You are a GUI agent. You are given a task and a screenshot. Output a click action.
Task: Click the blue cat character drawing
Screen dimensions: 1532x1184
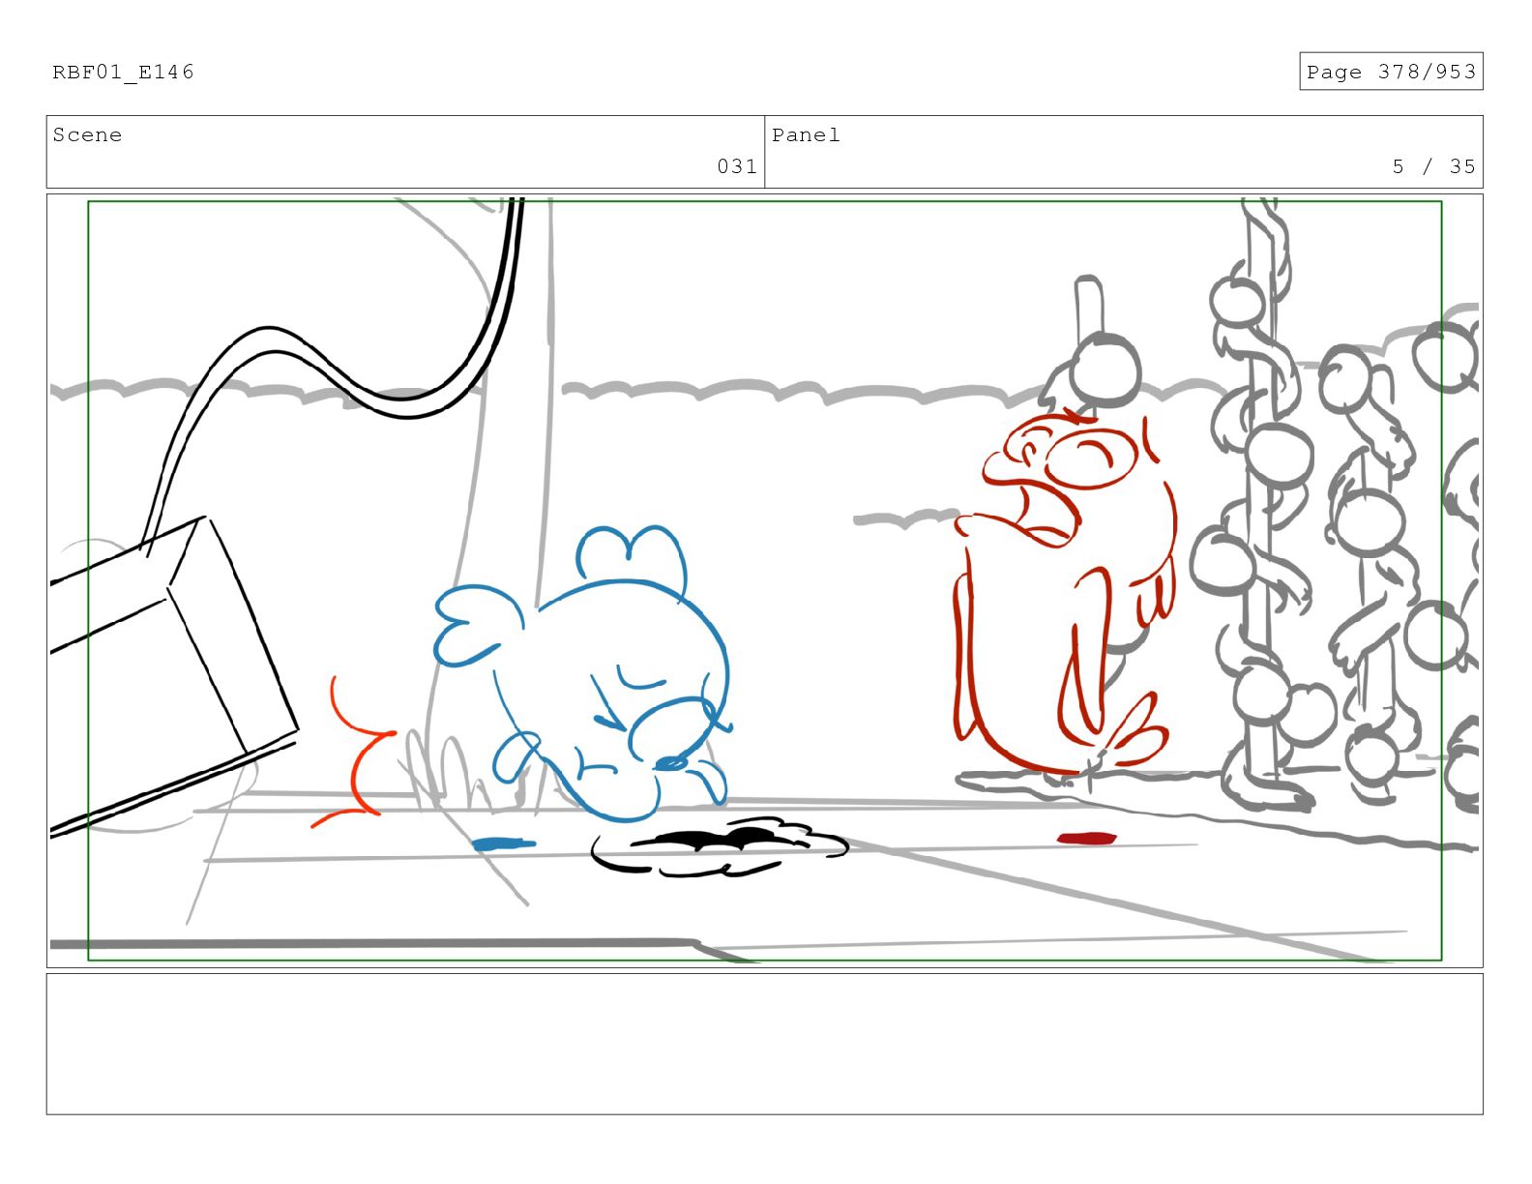583,674
